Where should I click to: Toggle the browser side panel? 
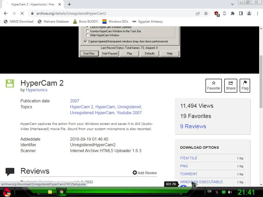241,13
